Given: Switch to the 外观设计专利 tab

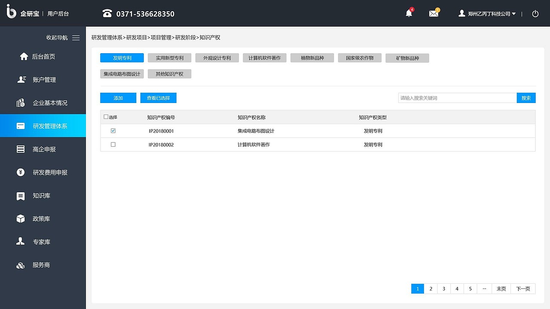Looking at the screenshot, I should pos(217,58).
